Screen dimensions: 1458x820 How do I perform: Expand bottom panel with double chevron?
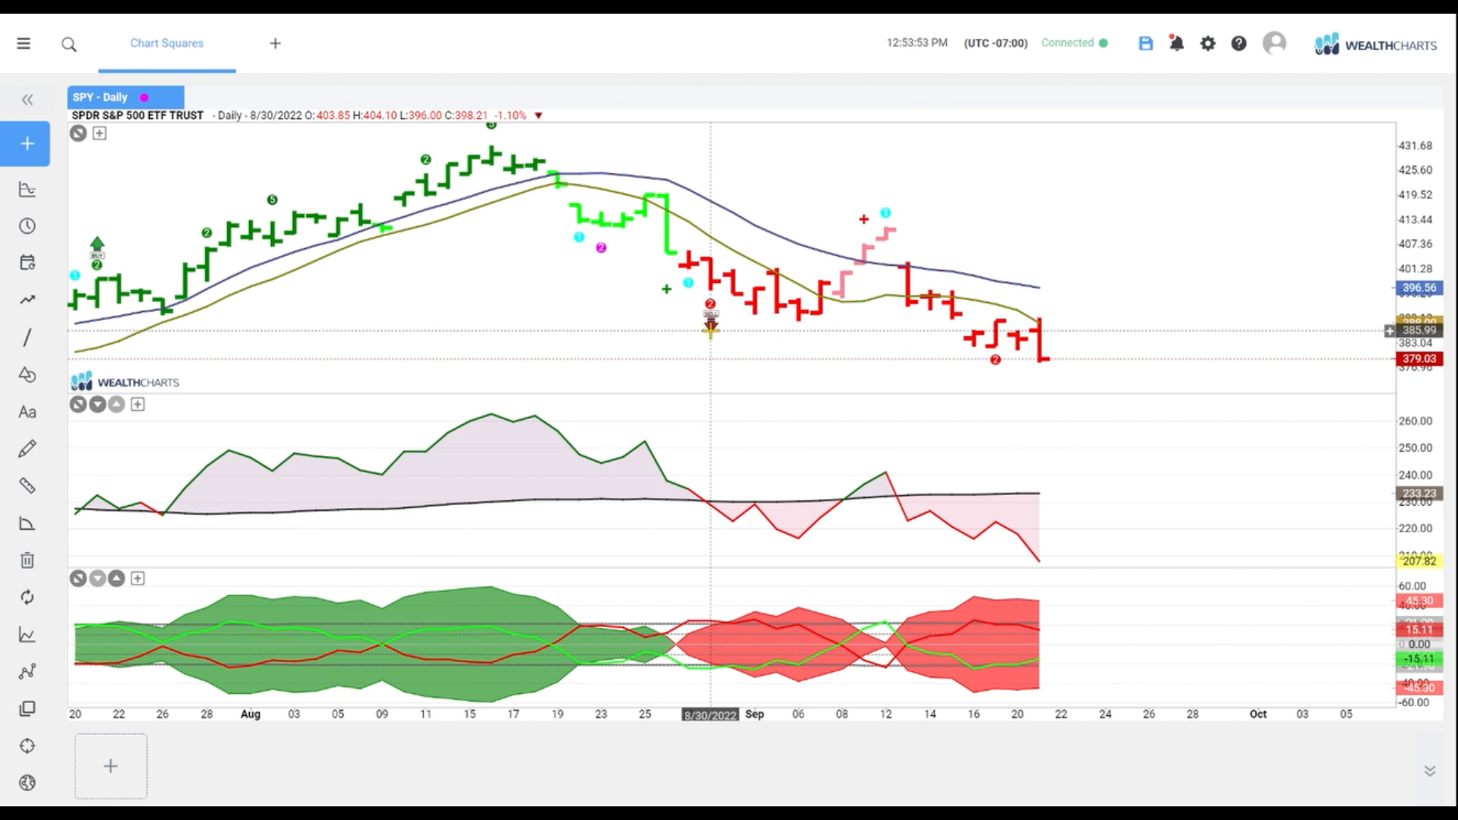[1430, 771]
